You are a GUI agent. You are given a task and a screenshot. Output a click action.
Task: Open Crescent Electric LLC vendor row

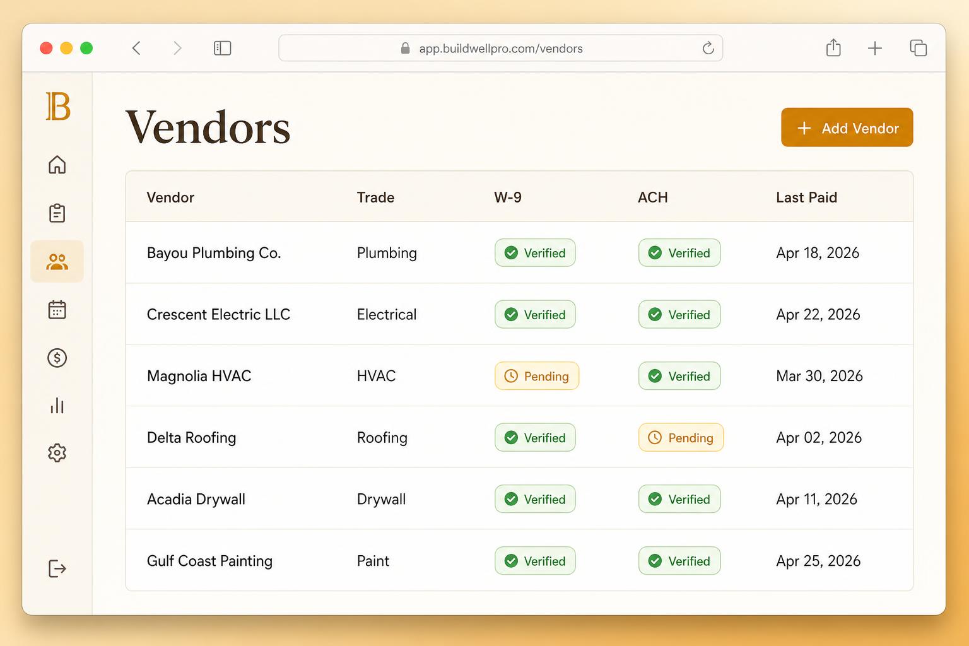pos(519,314)
